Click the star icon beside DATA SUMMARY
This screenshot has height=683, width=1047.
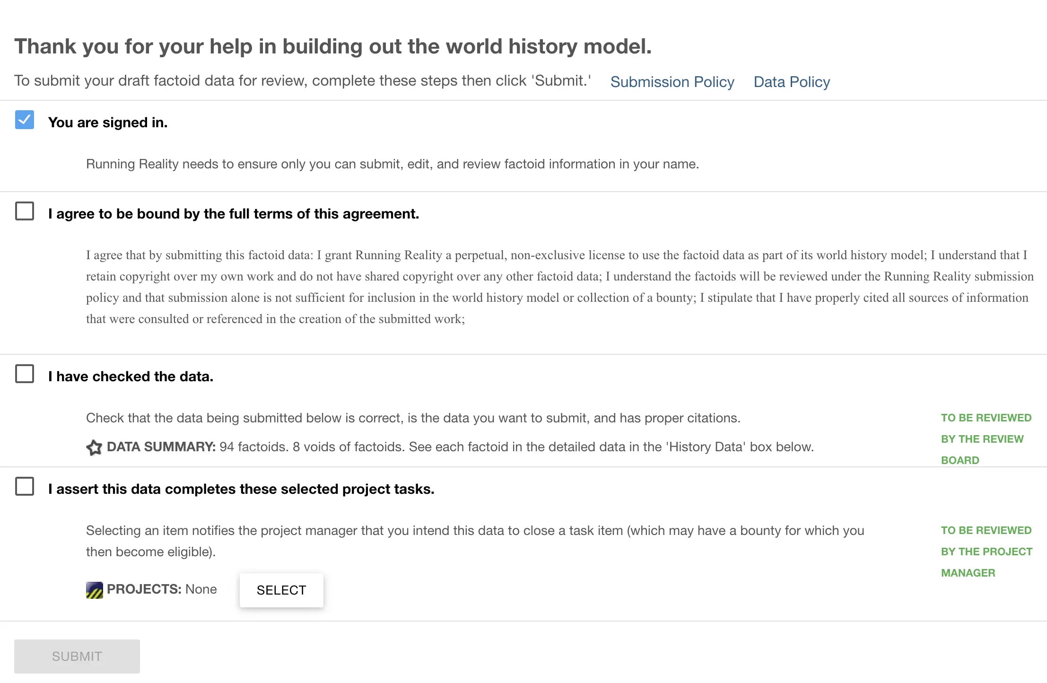94,447
